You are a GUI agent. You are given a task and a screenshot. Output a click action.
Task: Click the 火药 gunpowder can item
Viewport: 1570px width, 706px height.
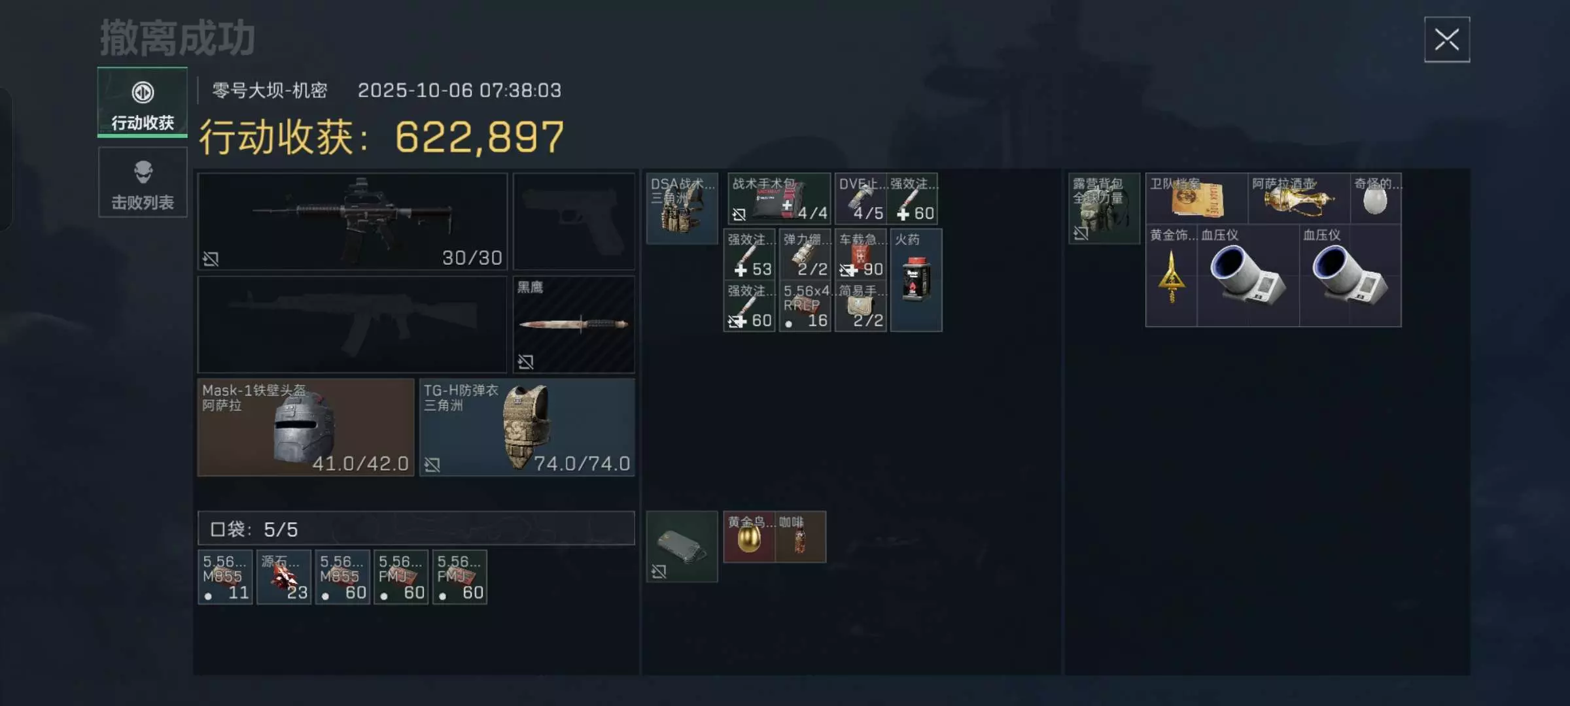click(916, 280)
